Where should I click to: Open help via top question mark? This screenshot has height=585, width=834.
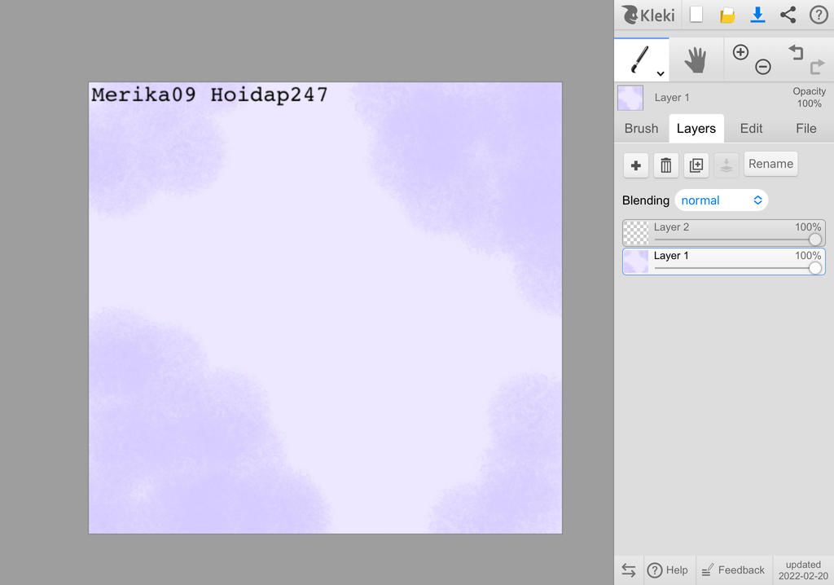819,15
